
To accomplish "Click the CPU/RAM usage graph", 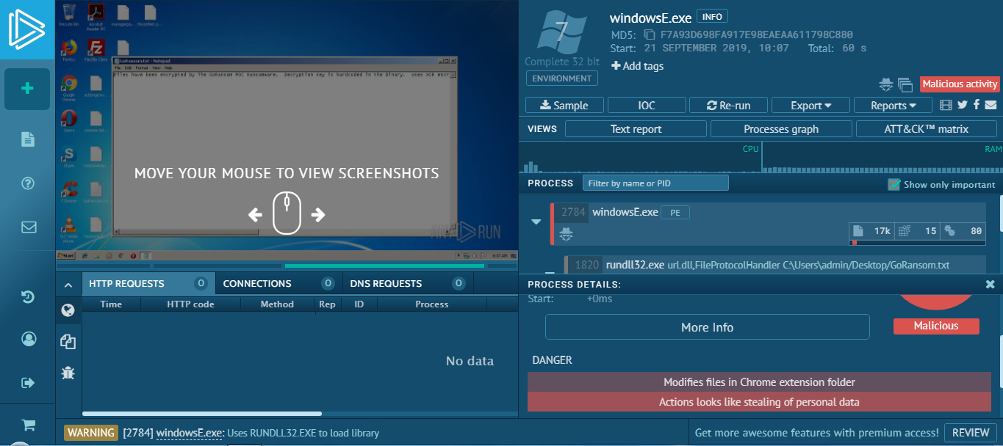I will 761,157.
